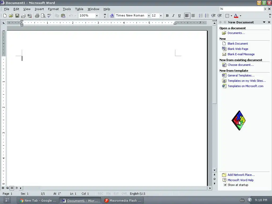
Task: Click the New Blank Document toolbar icon
Action: coord(5,16)
